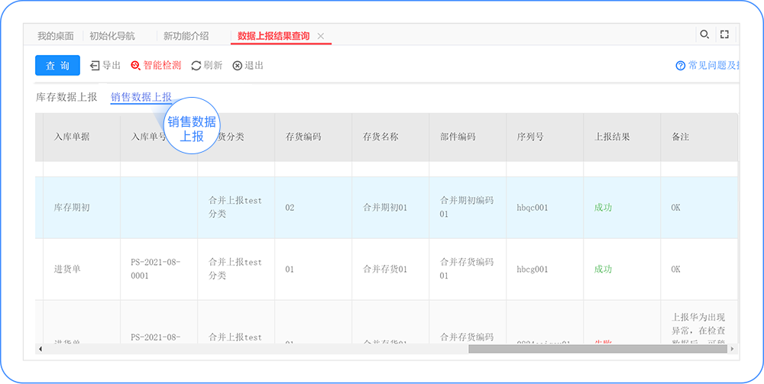Viewport: 764px width, 384px height.
Task: Click the 刷新 refresh icon
Action: click(x=196, y=66)
